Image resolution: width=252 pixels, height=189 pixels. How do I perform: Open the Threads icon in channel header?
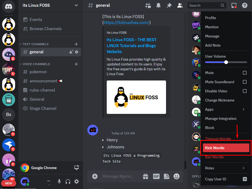pyautogui.click(x=148, y=5)
